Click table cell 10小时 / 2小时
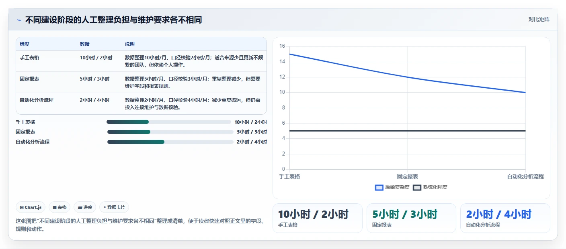This screenshot has width=566, height=249. pyautogui.click(x=96, y=57)
